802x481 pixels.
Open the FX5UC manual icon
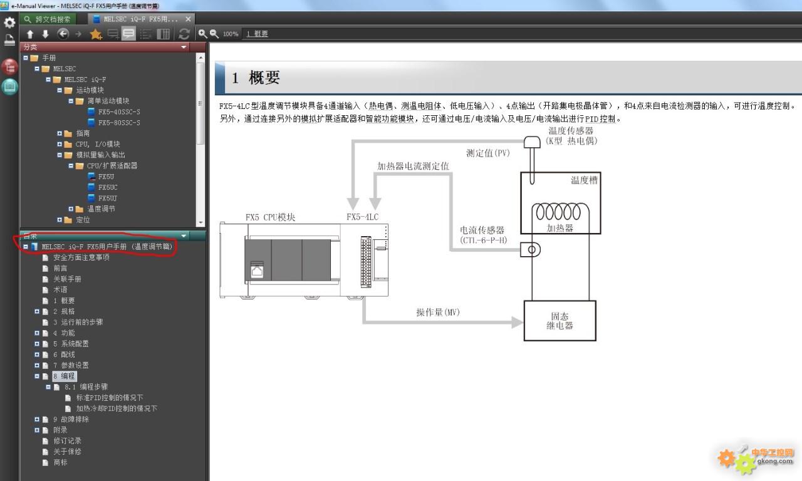pos(91,187)
